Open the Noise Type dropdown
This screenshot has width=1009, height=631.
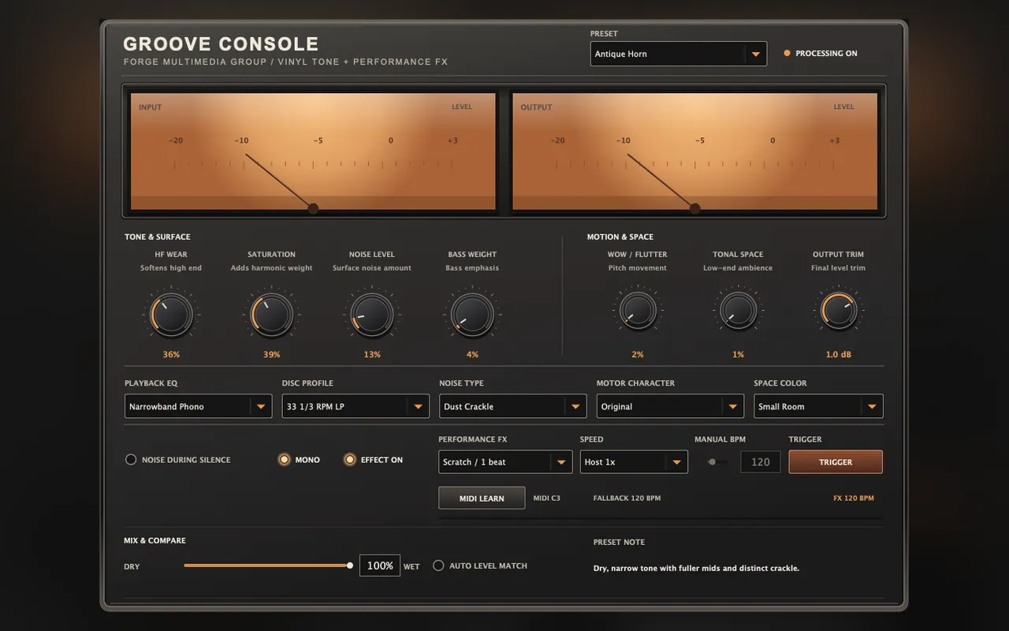coord(512,406)
